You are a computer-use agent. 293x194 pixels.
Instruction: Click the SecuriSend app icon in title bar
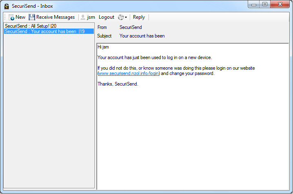pos(7,6)
